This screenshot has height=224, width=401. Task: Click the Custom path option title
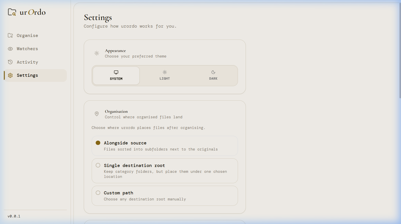coord(118,193)
